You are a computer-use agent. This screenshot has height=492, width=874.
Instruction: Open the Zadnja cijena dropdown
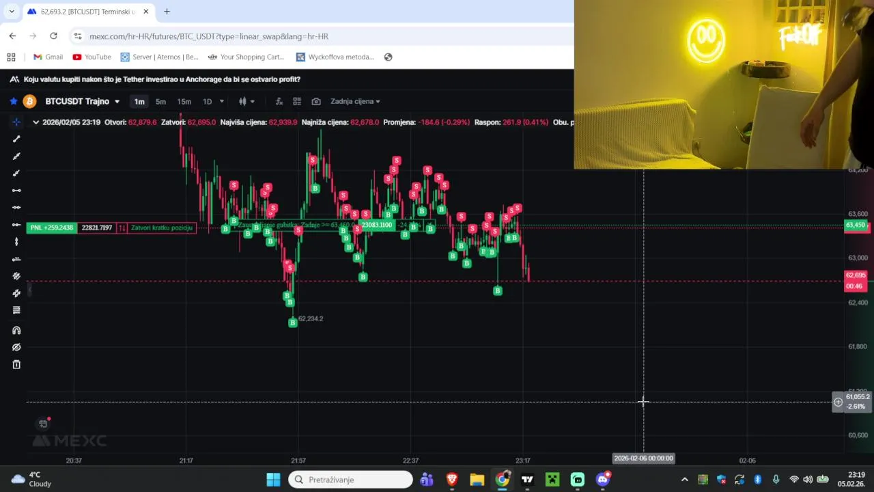click(x=355, y=101)
